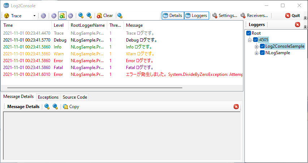Select the 'Trace ログです。' log row

[x=122, y=33]
